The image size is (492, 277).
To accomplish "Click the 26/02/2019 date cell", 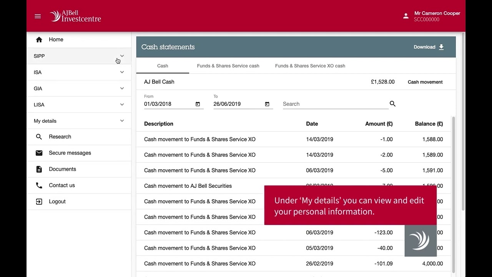I will pyautogui.click(x=319, y=264).
